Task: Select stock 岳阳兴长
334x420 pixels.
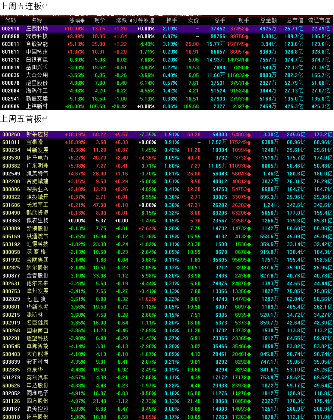Action: (37, 67)
